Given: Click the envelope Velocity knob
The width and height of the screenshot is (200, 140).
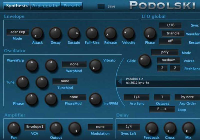Looking at the screenshot, I should [128, 33].
